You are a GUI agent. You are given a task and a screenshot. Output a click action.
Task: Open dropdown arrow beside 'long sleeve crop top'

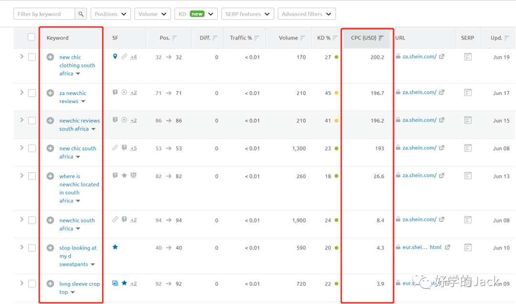73,292
